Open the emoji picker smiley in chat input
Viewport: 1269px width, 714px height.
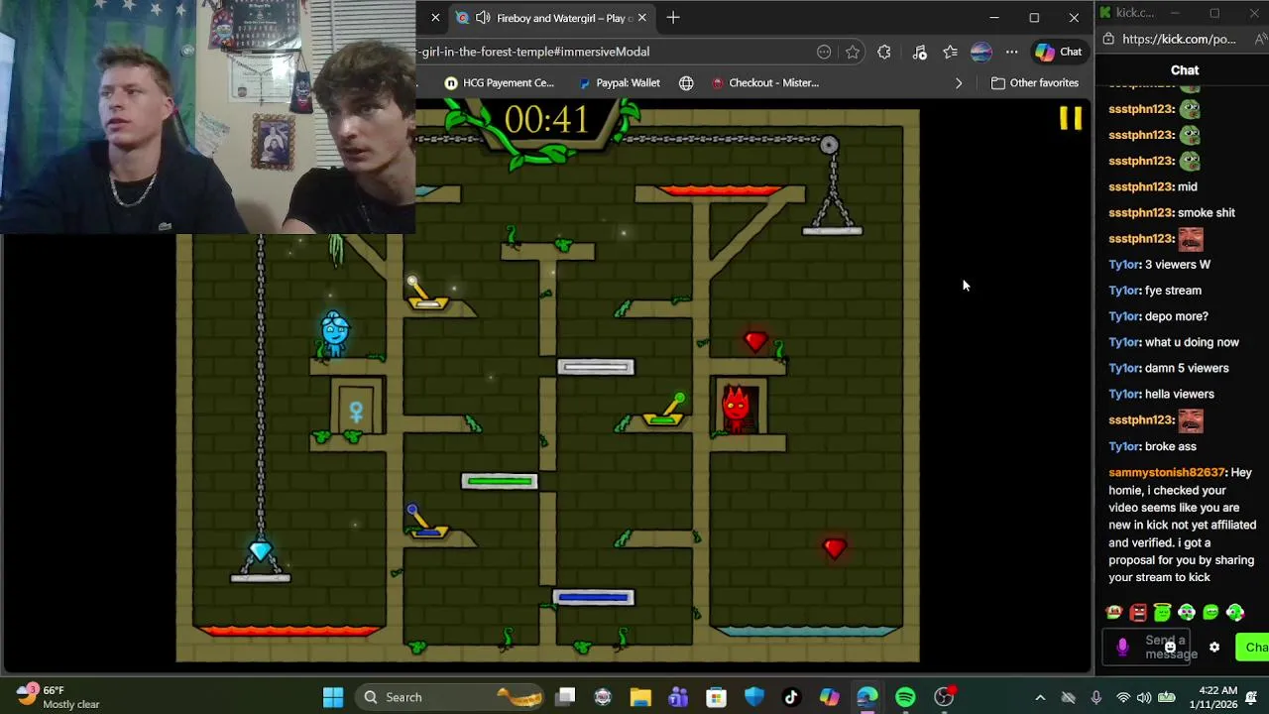pyautogui.click(x=1170, y=648)
